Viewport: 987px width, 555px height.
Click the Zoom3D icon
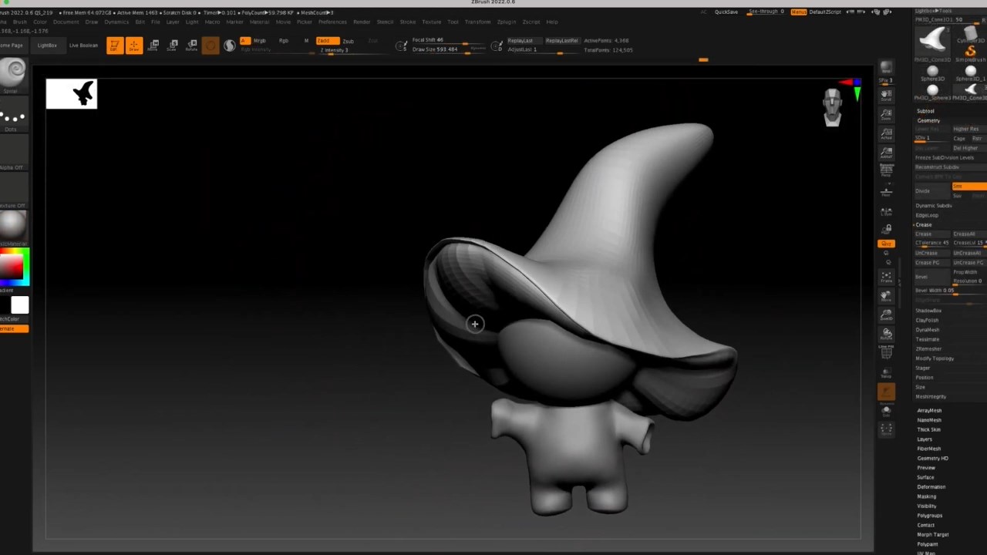coord(886,314)
